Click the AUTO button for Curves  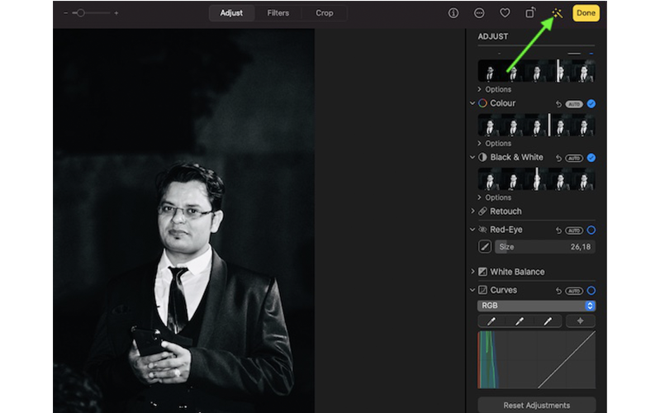(x=574, y=291)
